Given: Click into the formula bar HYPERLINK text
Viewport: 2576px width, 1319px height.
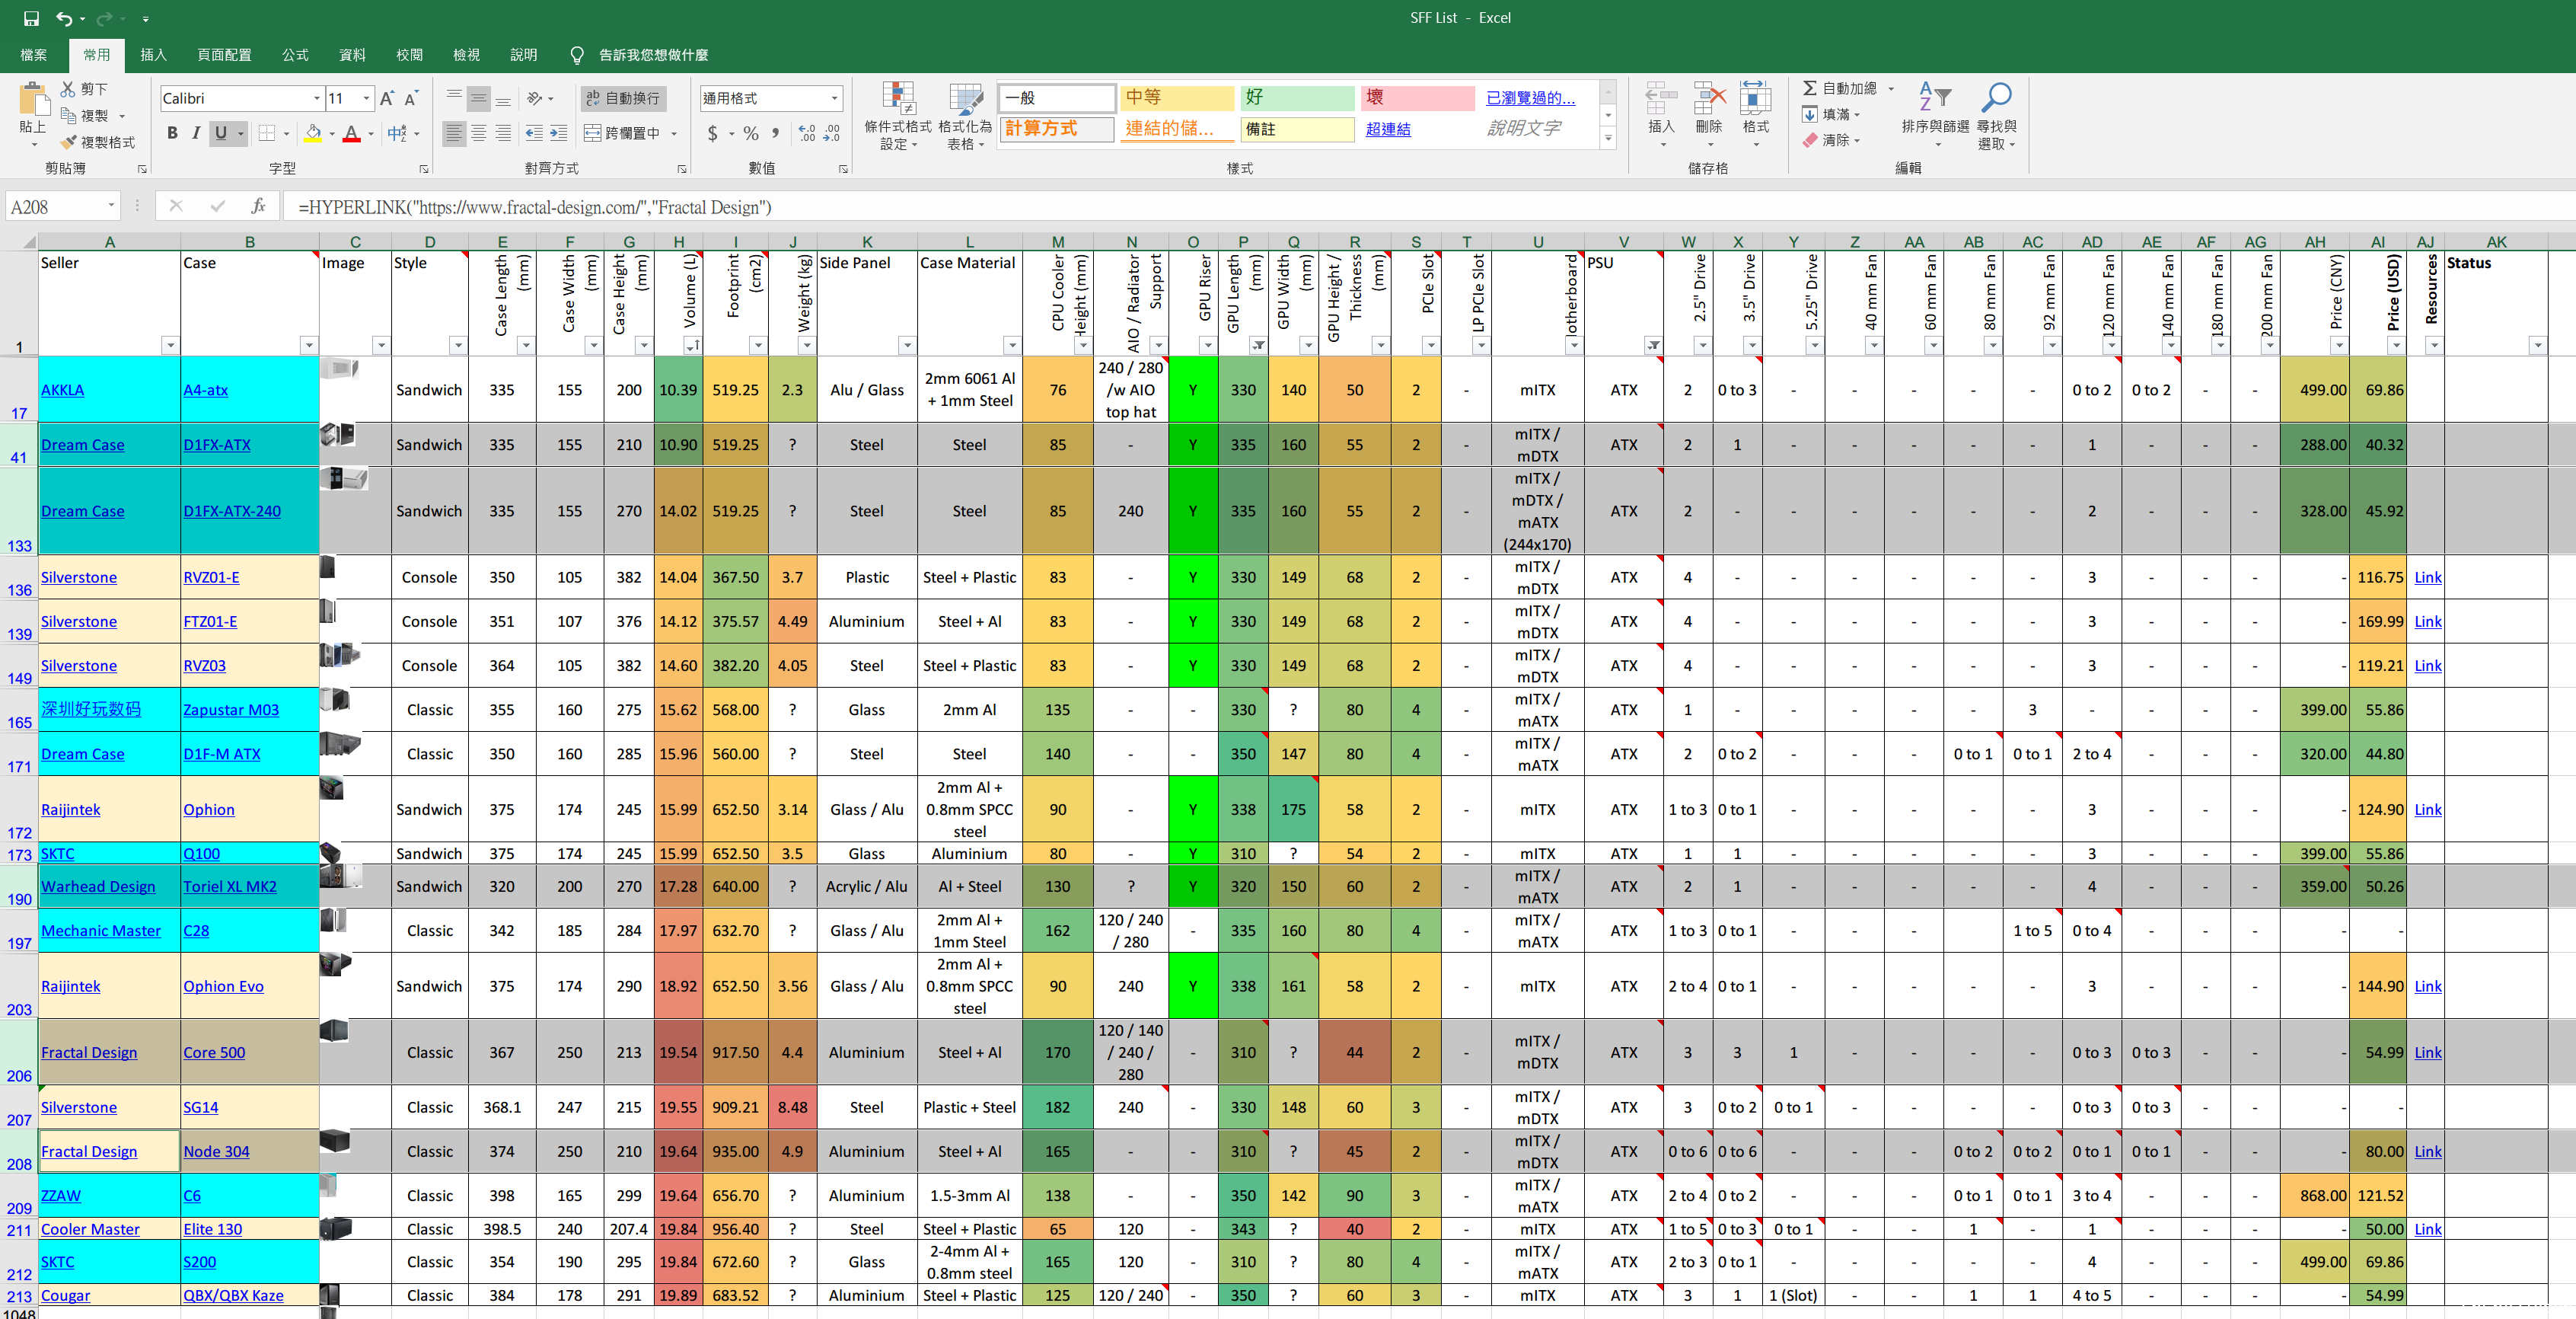Looking at the screenshot, I should [535, 207].
